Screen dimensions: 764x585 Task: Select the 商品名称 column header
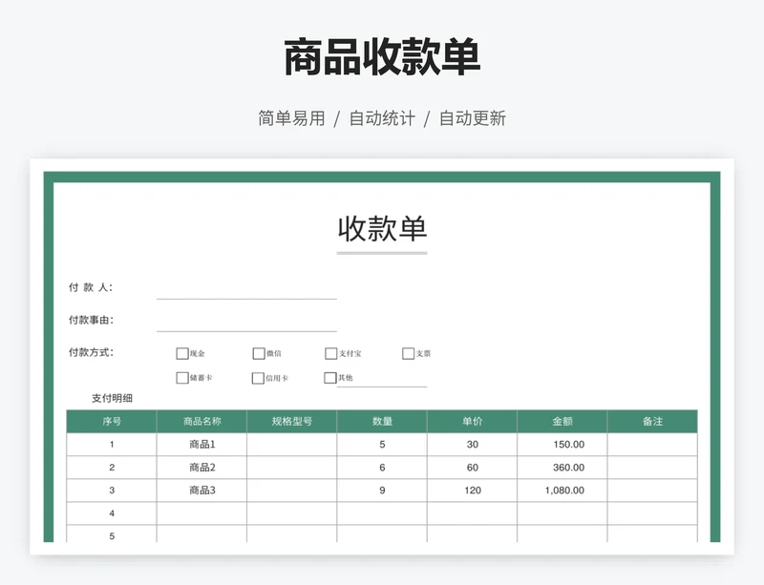pos(202,422)
